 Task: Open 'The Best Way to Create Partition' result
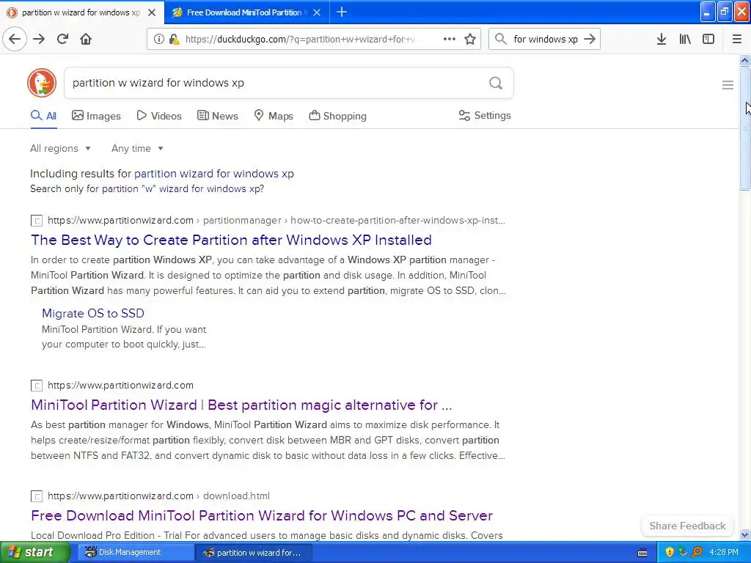231,240
